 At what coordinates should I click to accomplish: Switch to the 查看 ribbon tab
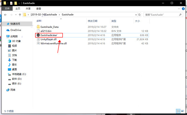coord(39,9)
